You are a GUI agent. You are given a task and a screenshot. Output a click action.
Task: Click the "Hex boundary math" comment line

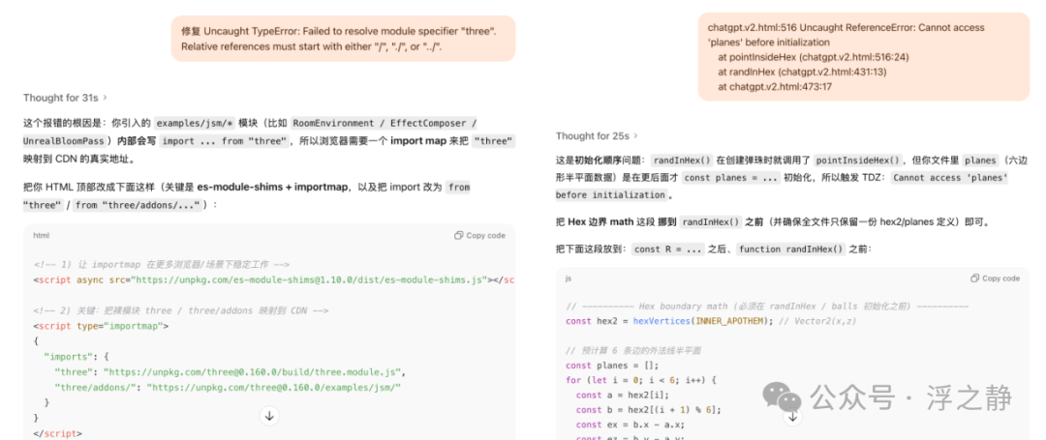pyautogui.click(x=767, y=307)
